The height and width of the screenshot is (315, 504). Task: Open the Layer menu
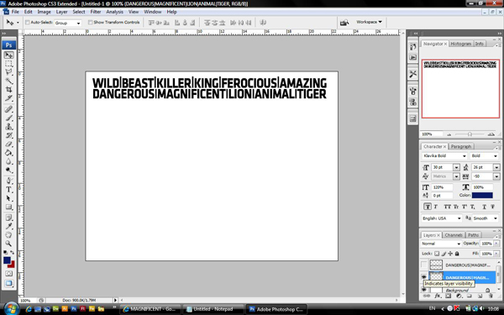[x=61, y=12]
